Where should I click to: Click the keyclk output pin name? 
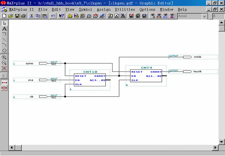point(197,71)
